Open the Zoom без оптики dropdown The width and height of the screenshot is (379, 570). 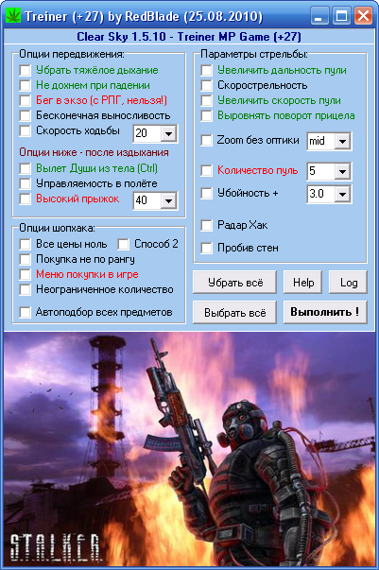[x=342, y=142]
